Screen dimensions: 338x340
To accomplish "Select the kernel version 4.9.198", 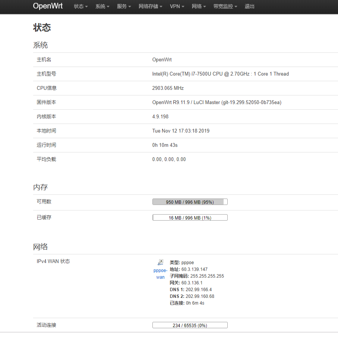I will click(x=160, y=116).
